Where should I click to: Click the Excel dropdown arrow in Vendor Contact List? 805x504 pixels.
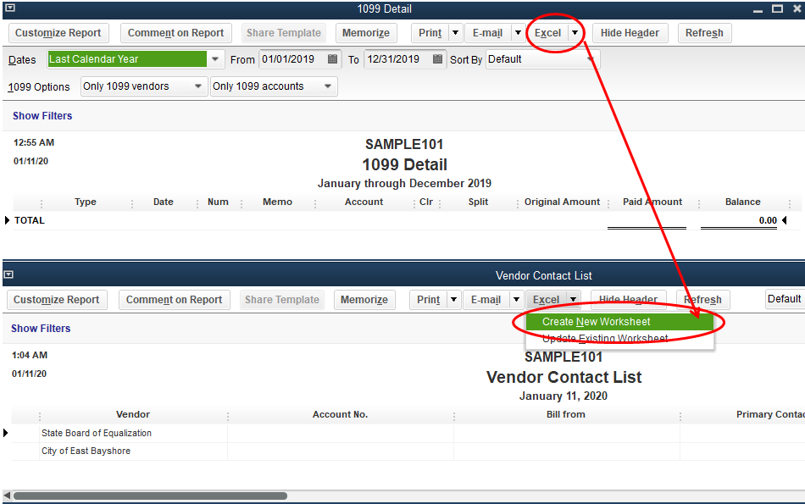click(x=574, y=299)
